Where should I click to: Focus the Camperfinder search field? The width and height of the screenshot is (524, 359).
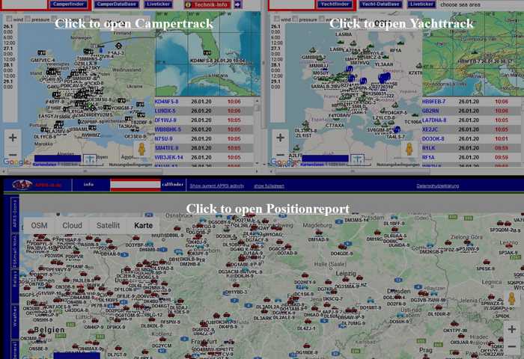pos(24,4)
